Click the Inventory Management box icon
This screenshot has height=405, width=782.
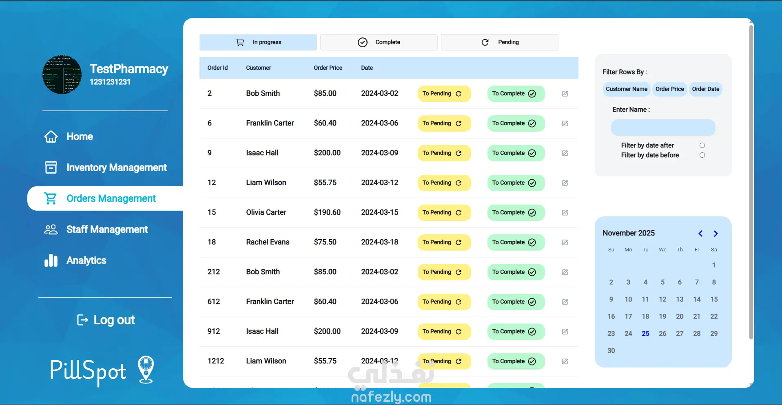pyautogui.click(x=51, y=167)
